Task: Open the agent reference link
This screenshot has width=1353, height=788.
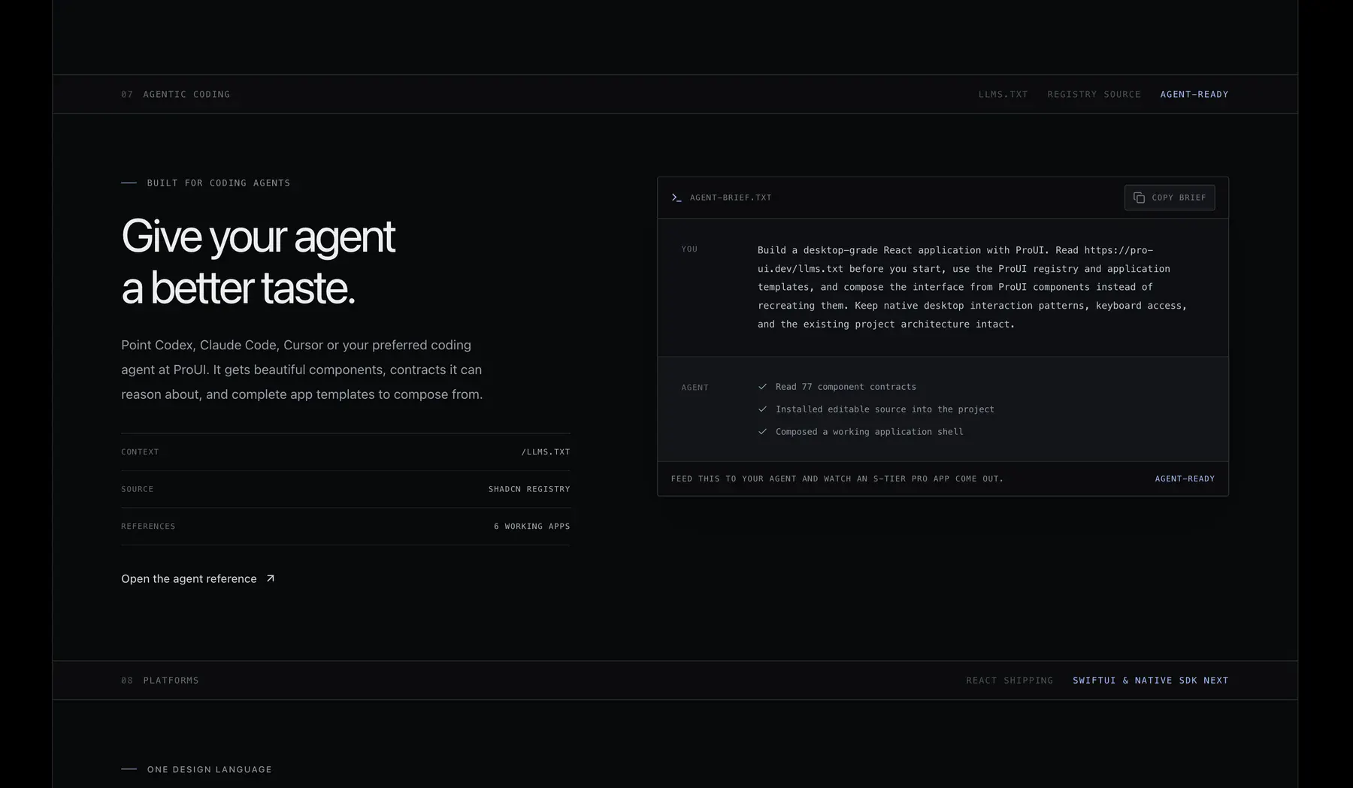Action: [x=198, y=578]
